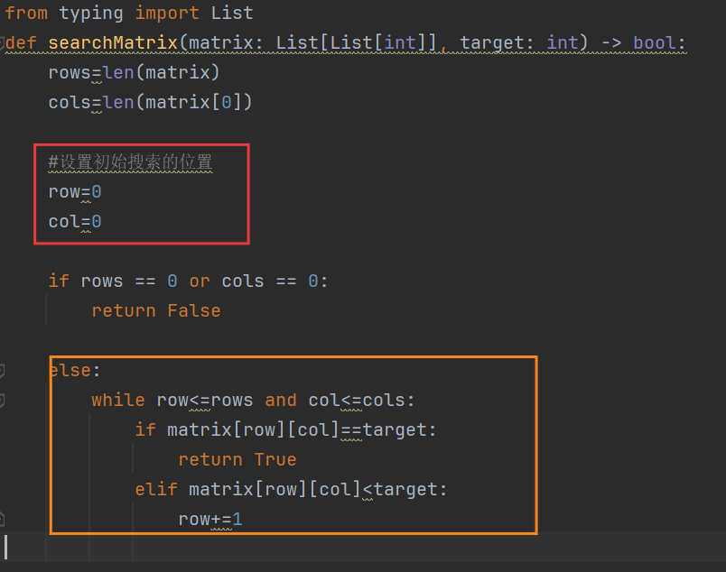Collapse the else block fold marker

[2, 371]
